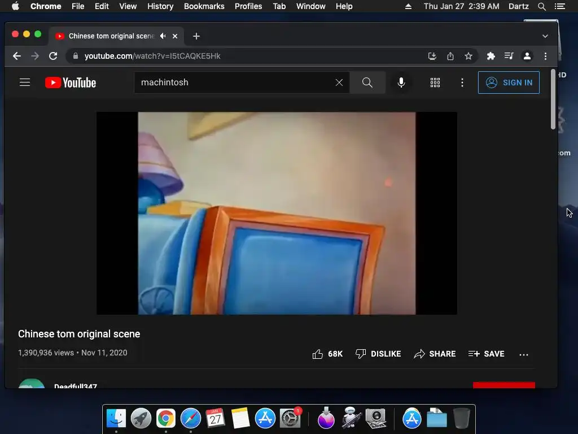
Task: Start voice search with microphone icon
Action: pos(401,83)
